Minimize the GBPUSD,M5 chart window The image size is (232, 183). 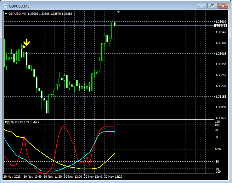(202, 6)
